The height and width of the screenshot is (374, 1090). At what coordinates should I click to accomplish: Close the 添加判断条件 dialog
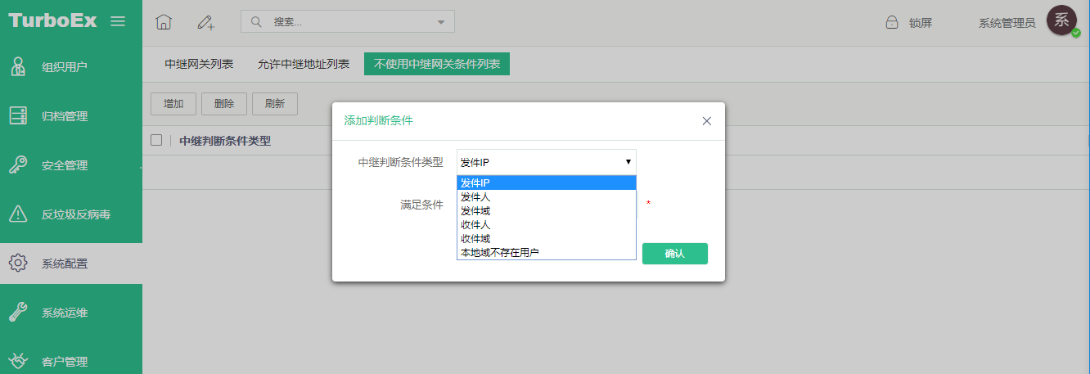point(707,121)
